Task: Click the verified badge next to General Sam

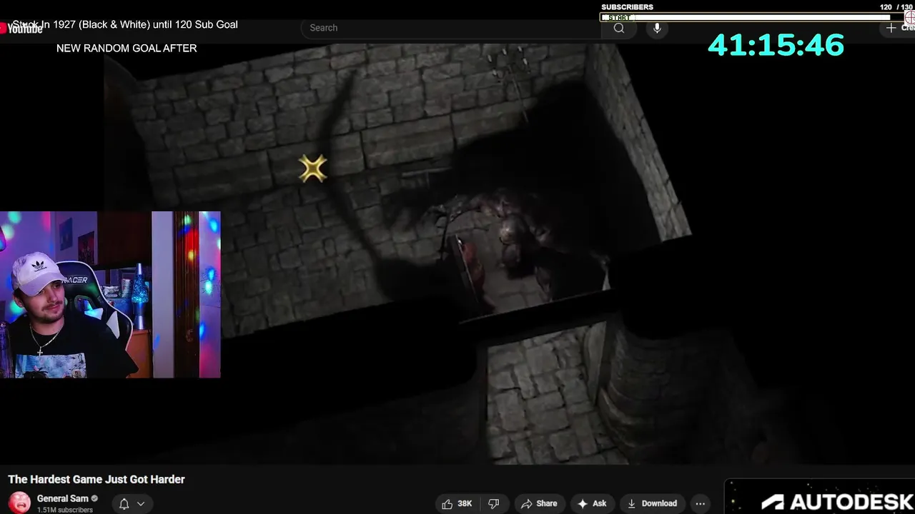Action: [x=94, y=498]
